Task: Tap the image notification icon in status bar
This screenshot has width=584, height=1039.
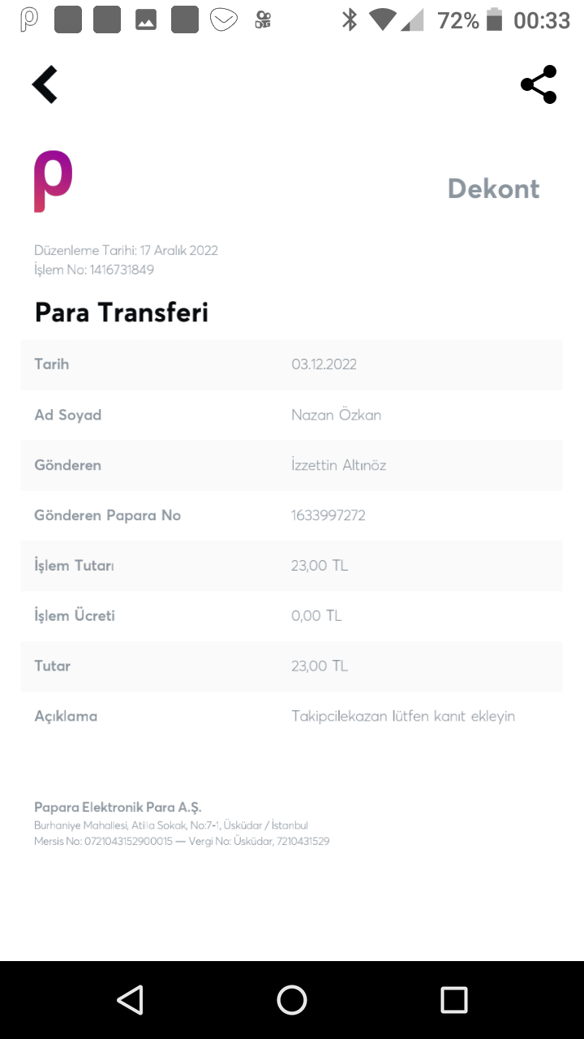Action: pyautogui.click(x=146, y=19)
